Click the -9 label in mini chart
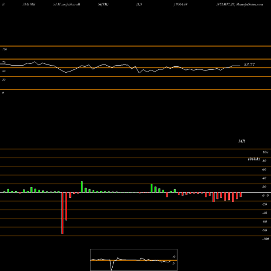The image size is (271, 271). [x=173, y=257]
